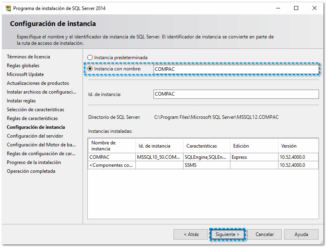Click Edición column header

pyautogui.click(x=254, y=146)
